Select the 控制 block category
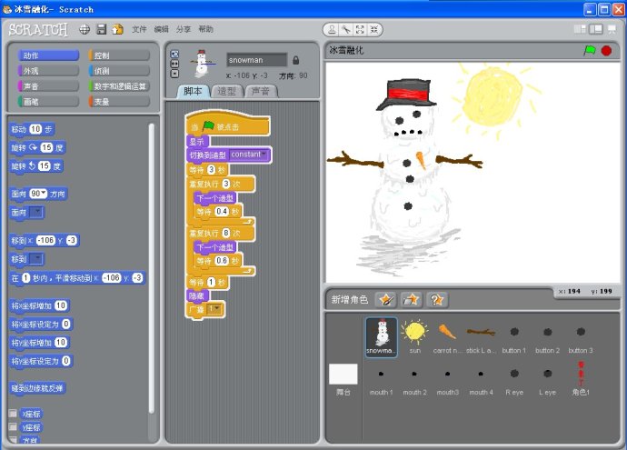The image size is (627, 450). coord(119,55)
